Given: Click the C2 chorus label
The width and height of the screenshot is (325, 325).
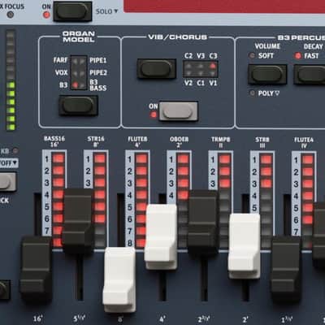Looking at the screenshot, I should point(188,56).
